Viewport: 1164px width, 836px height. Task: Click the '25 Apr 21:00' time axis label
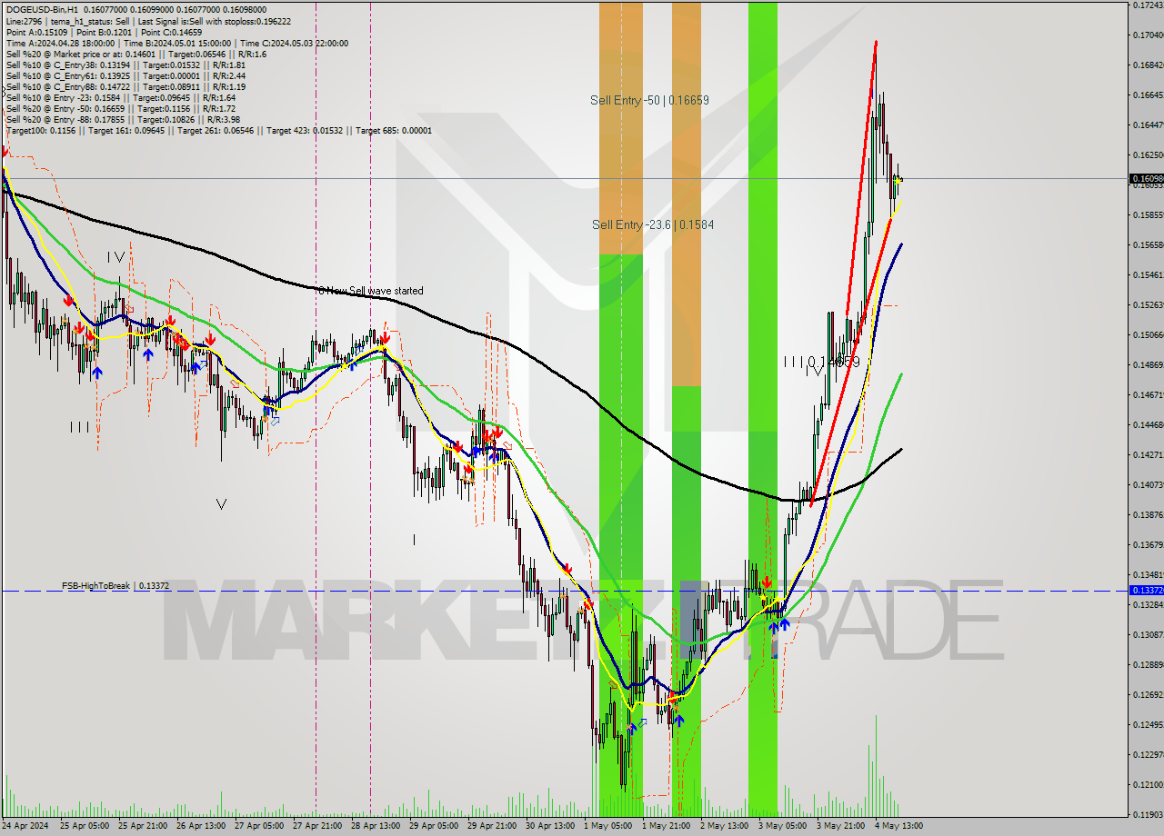pos(142,826)
